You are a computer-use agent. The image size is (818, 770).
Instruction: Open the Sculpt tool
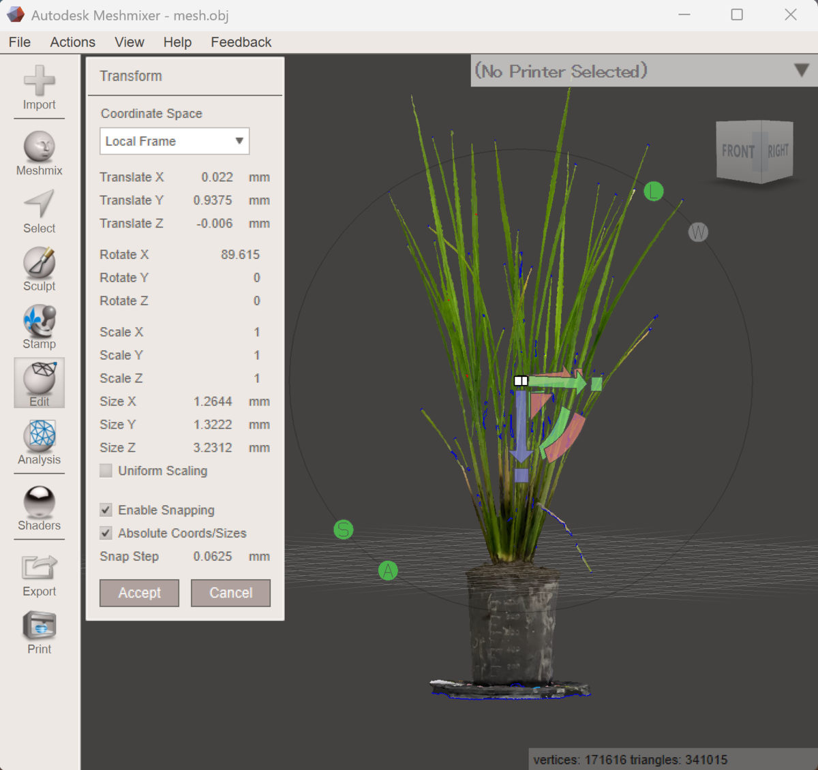tap(39, 270)
